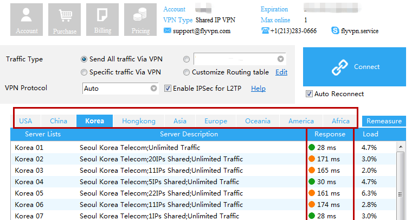
Task: Sort by Server Description column header
Action: (x=189, y=134)
